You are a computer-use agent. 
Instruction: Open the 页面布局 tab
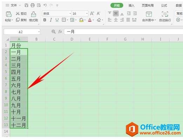pyautogui.click(x=148, y=5)
